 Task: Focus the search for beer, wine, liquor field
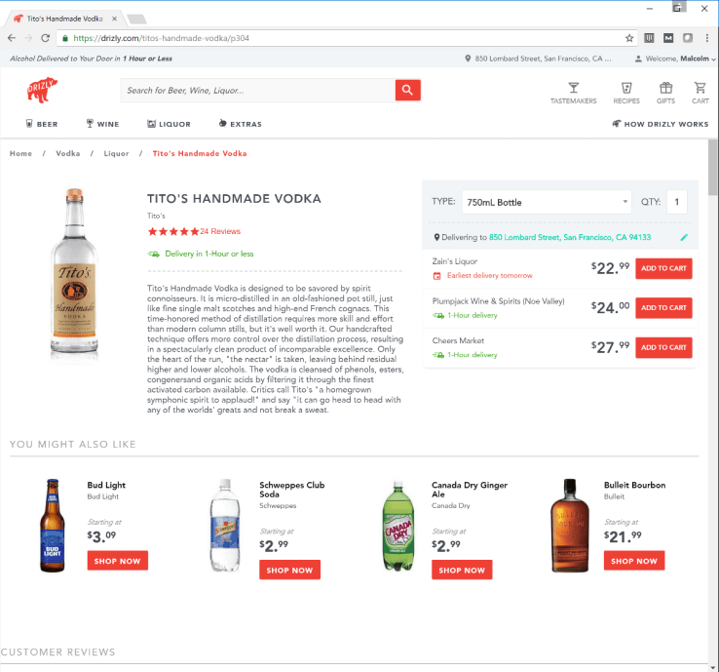tap(258, 91)
